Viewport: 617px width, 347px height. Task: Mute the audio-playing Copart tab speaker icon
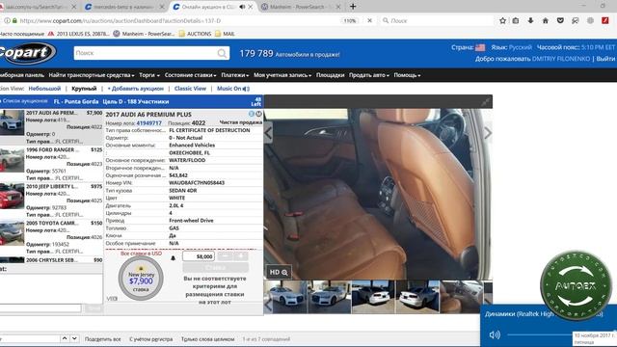(242, 7)
